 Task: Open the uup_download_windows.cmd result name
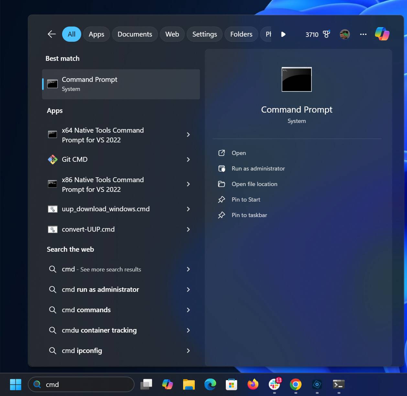105,209
